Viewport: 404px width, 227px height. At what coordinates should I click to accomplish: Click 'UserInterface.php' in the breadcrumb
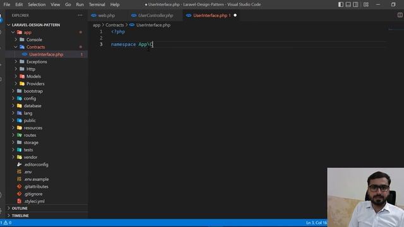click(x=153, y=25)
